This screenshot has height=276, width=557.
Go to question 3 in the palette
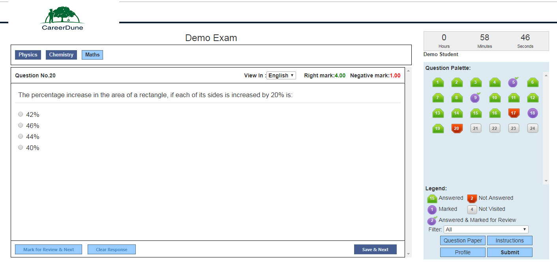(x=476, y=83)
